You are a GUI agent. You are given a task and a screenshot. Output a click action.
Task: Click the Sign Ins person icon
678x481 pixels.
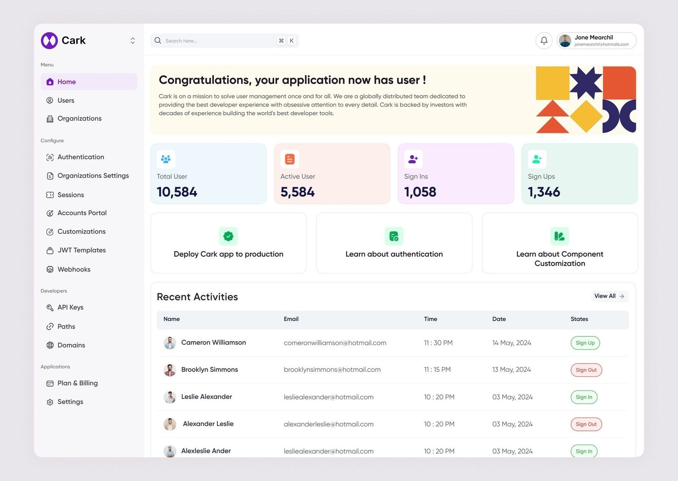pos(413,159)
